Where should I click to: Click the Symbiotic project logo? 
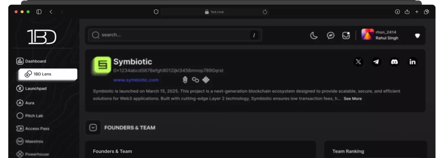click(102, 65)
